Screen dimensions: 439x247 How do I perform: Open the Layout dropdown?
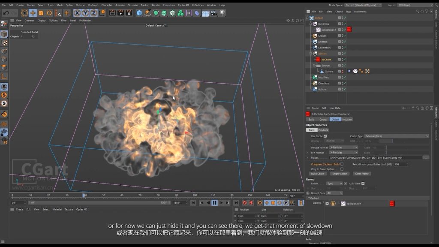(x=415, y=5)
